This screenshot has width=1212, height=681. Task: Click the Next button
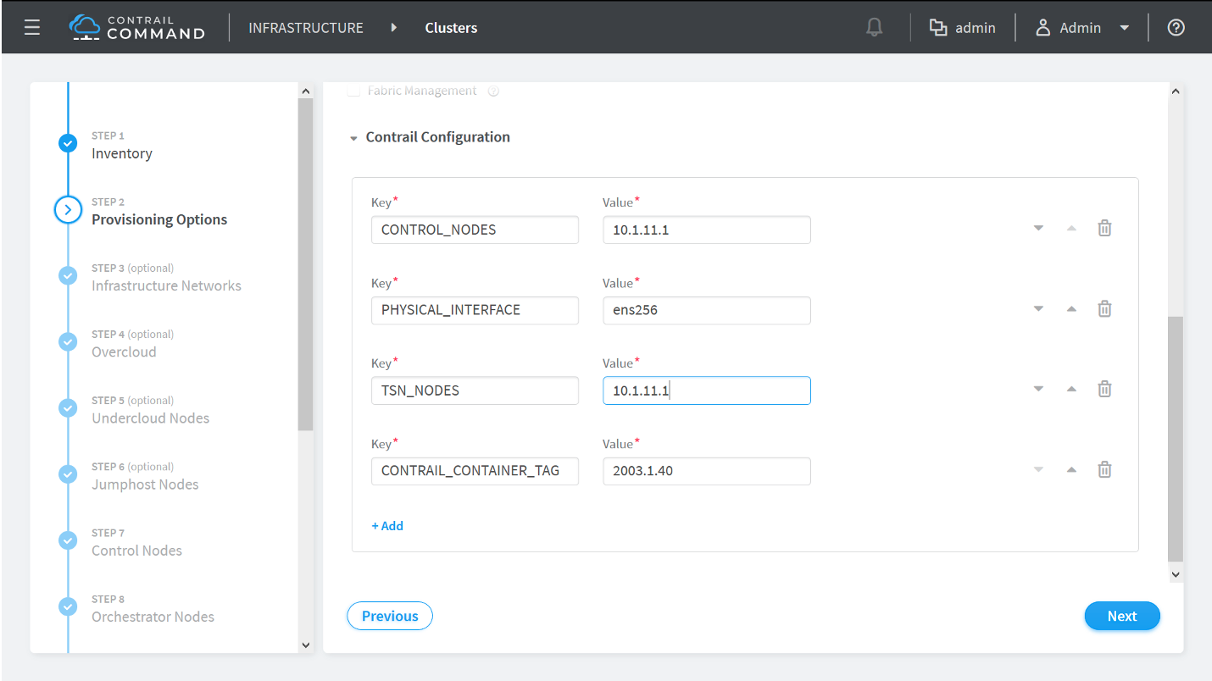pos(1121,617)
